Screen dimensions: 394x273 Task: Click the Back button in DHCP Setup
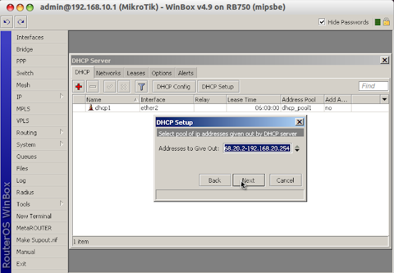coord(215,180)
